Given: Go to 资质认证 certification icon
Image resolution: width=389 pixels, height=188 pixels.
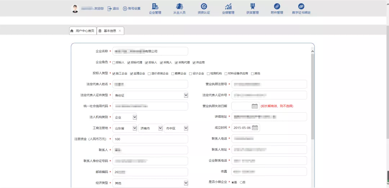Looking at the screenshot, I should [204, 6].
